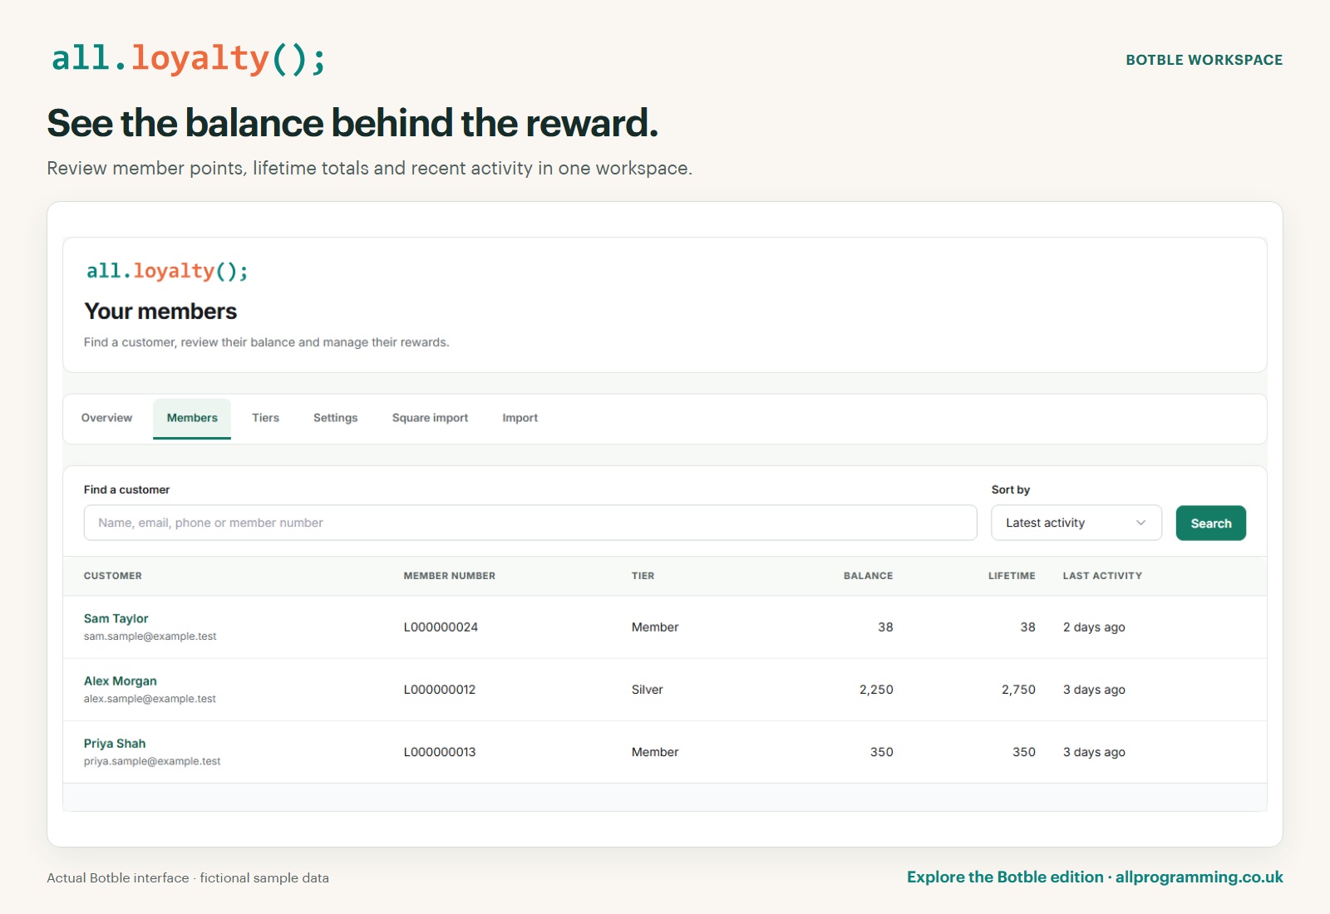The height and width of the screenshot is (914, 1330).
Task: Click the all.loyalty(); logo inside the panel
Action: pyautogui.click(x=167, y=271)
